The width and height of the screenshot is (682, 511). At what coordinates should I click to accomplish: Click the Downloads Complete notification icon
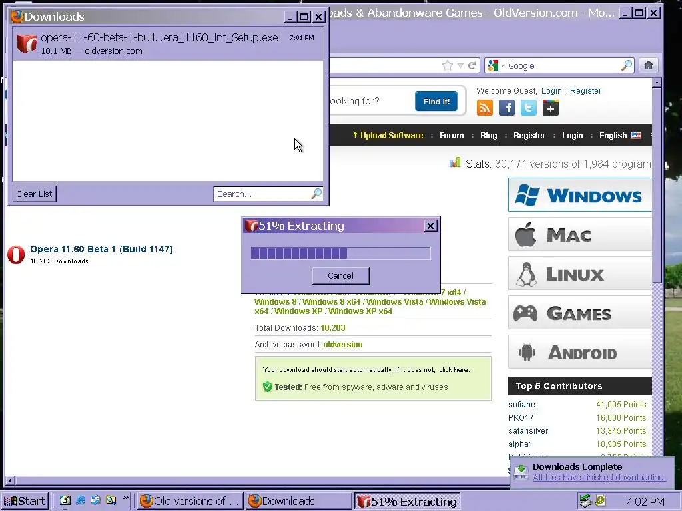(x=521, y=472)
